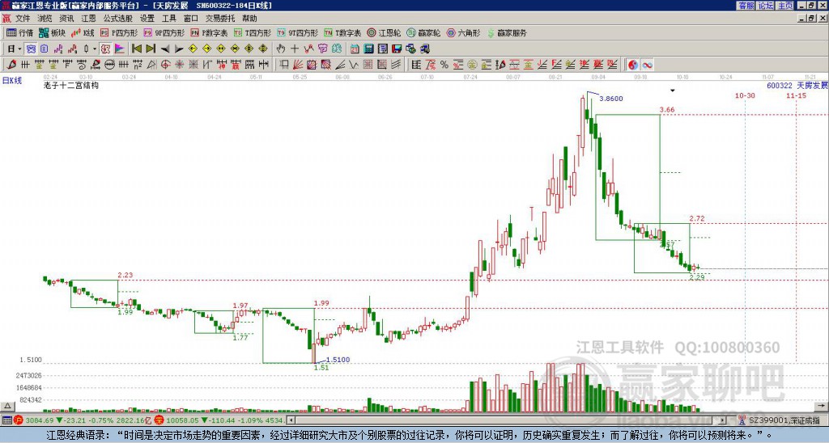The image size is (829, 443).
Task: Click the 600322 天房发展 stock label
Action: click(797, 85)
